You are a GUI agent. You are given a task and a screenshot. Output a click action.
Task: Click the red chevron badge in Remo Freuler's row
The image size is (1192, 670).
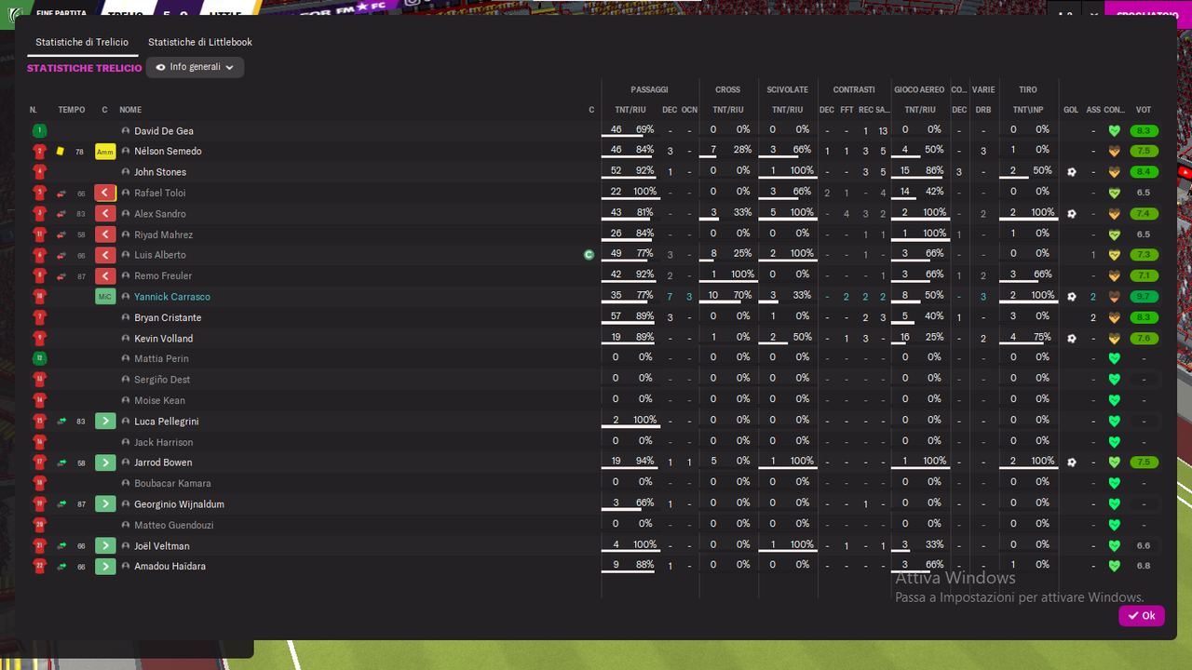click(x=105, y=276)
